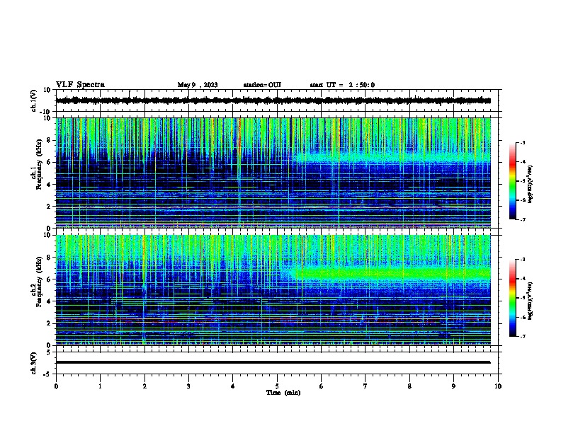Click time axis tick label "7"
The height and width of the screenshot is (433, 561).
pyautogui.click(x=365, y=386)
